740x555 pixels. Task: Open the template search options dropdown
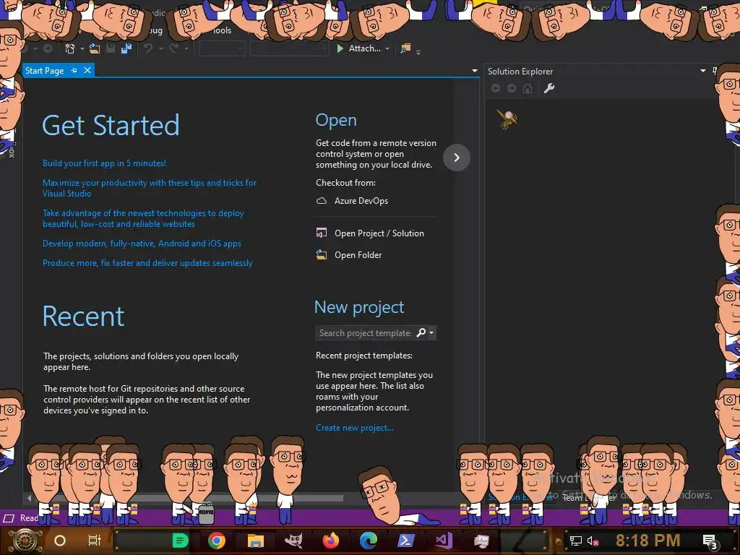click(x=431, y=332)
